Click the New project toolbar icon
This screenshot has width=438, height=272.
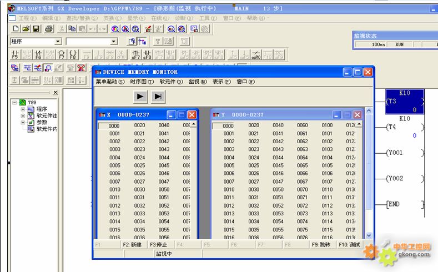click(x=16, y=29)
